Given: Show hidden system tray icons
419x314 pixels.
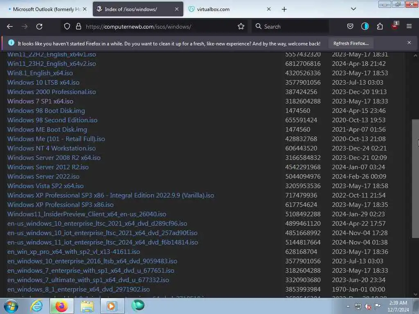Looking at the screenshot, I should click(348, 307).
